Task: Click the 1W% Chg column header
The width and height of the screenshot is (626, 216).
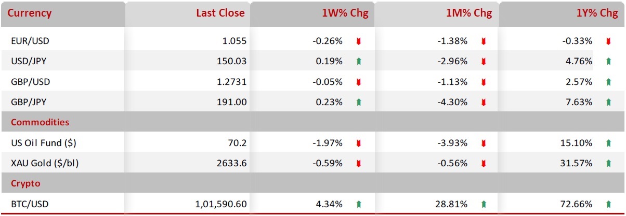Action: click(x=345, y=13)
